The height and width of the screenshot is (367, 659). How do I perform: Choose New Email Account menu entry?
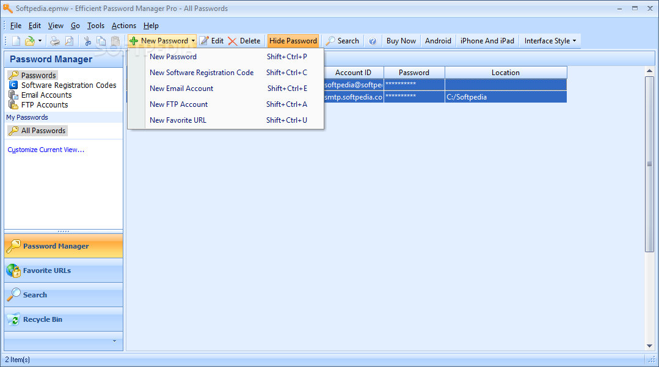point(226,89)
